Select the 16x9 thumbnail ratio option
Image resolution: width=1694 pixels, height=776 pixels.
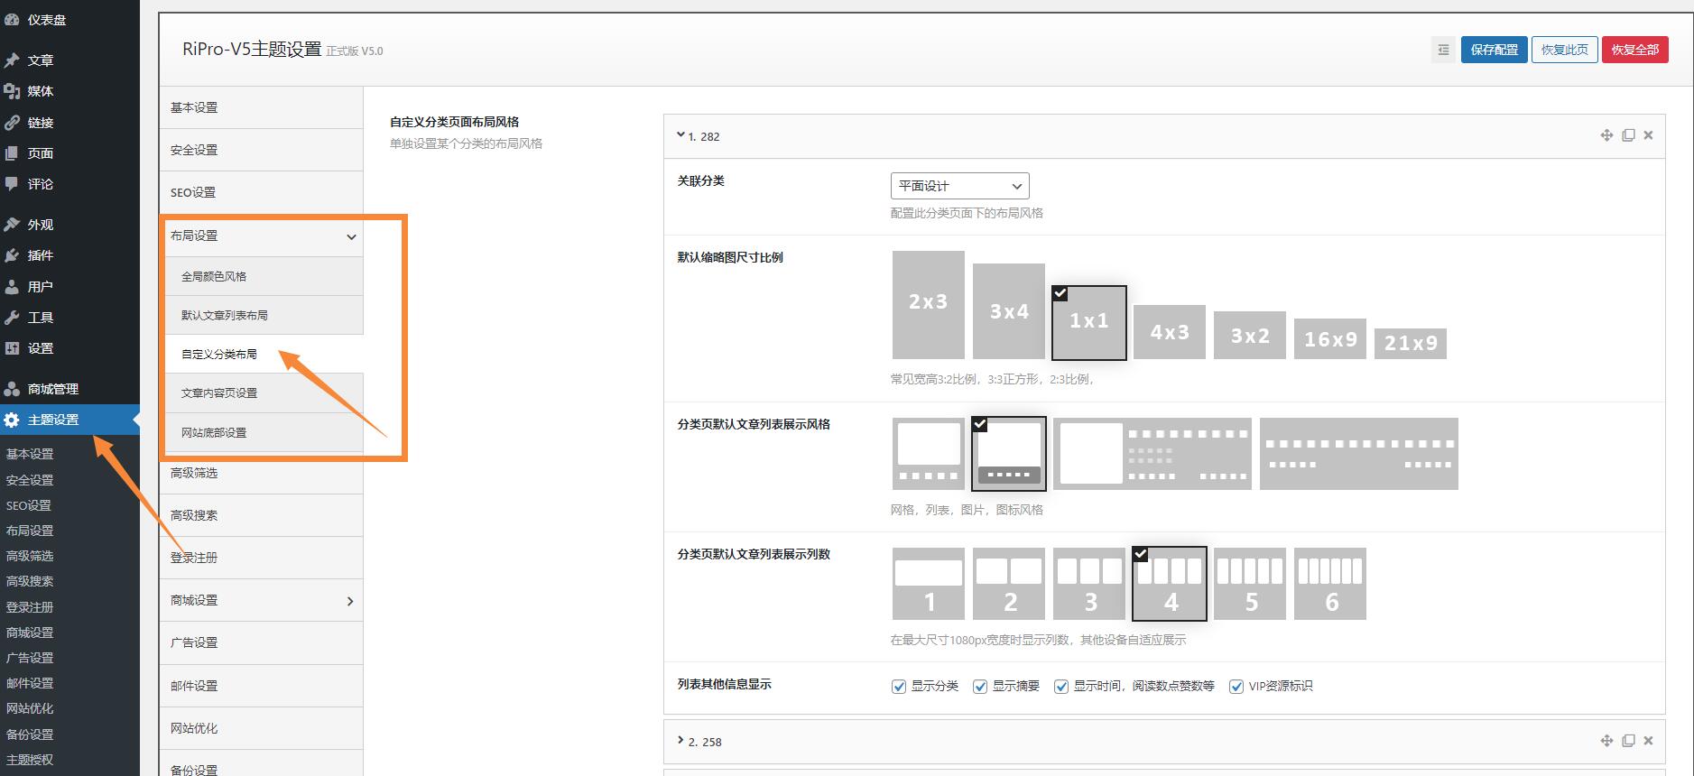[x=1329, y=339]
